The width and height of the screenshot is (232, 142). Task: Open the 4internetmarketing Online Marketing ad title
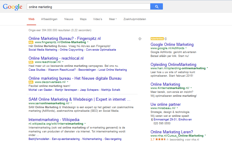point(165,84)
